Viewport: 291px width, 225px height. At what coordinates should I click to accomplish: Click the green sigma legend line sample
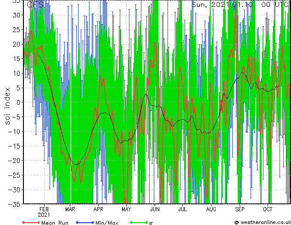(139, 222)
